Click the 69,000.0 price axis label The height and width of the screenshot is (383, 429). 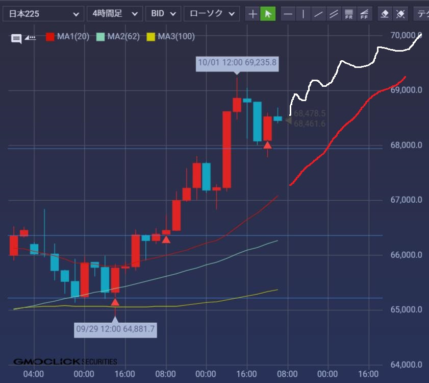[406, 90]
